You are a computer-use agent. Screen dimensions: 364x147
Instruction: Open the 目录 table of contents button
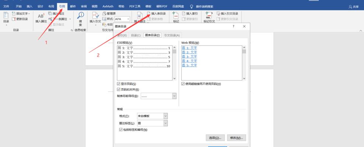6,18
